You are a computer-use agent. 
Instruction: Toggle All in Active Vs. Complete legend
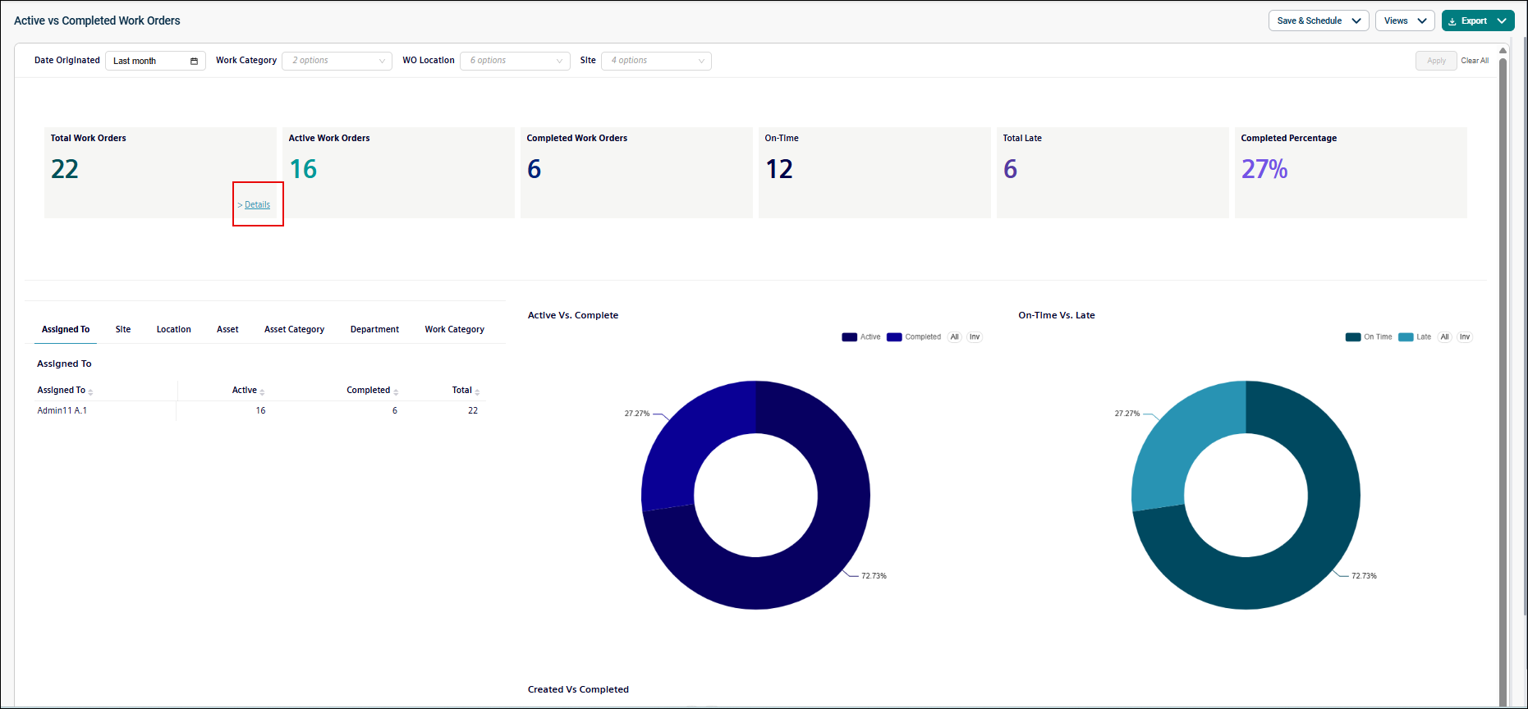955,337
